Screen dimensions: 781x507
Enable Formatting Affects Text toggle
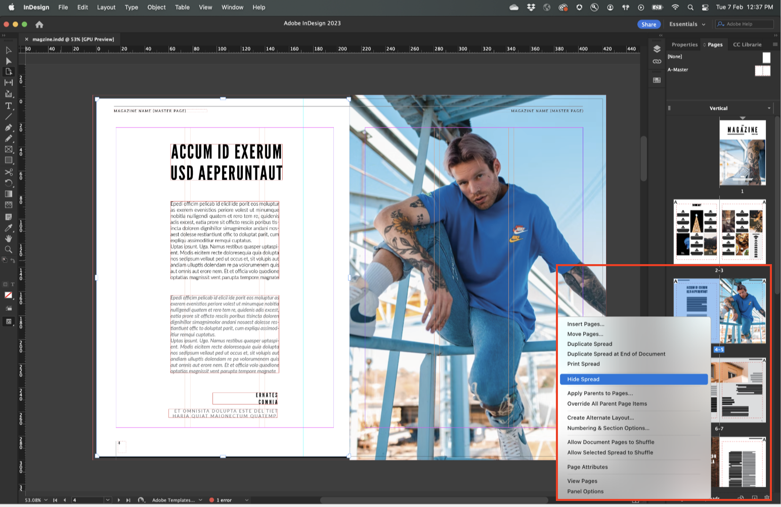tap(13, 284)
